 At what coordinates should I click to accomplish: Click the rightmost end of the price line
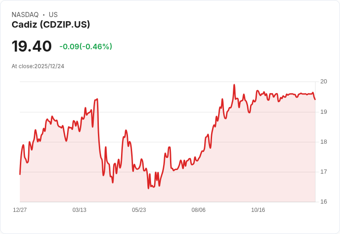pyautogui.click(x=315, y=99)
